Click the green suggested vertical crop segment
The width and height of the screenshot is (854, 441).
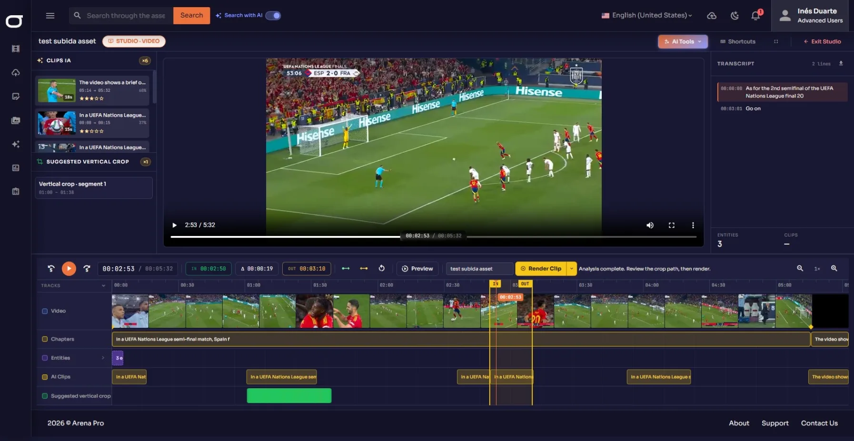tap(289, 396)
